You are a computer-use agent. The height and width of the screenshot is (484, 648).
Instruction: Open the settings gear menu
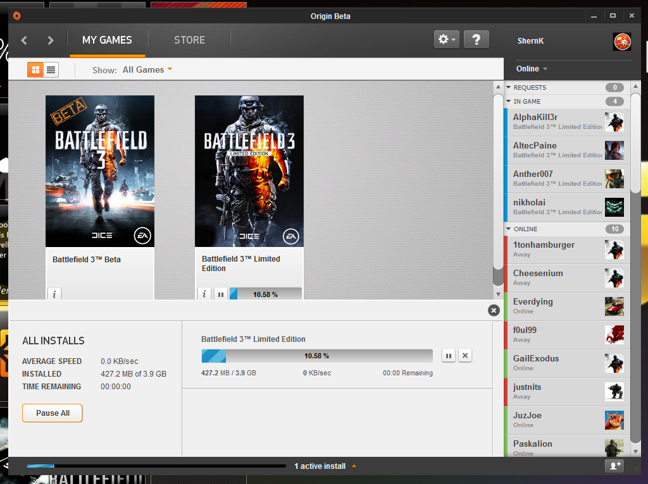(445, 39)
